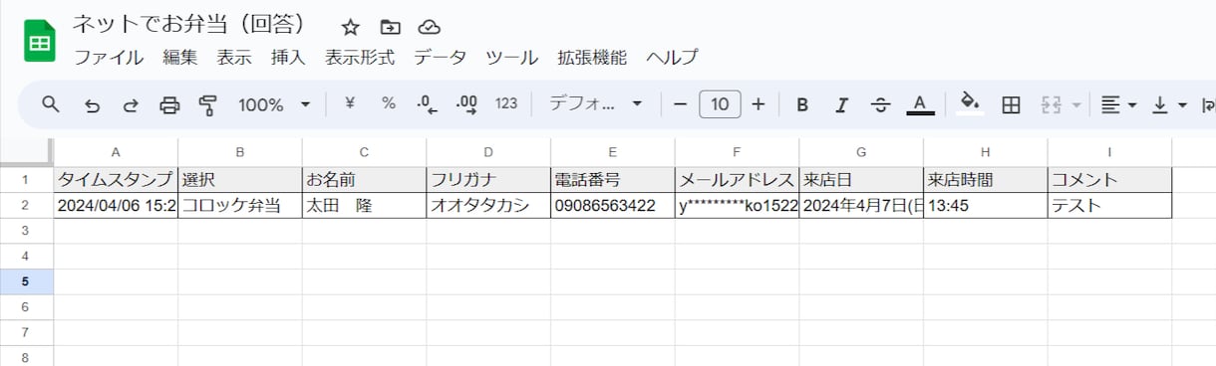The image size is (1216, 366).
Task: Open the 挿入 menu
Action: pyautogui.click(x=288, y=58)
